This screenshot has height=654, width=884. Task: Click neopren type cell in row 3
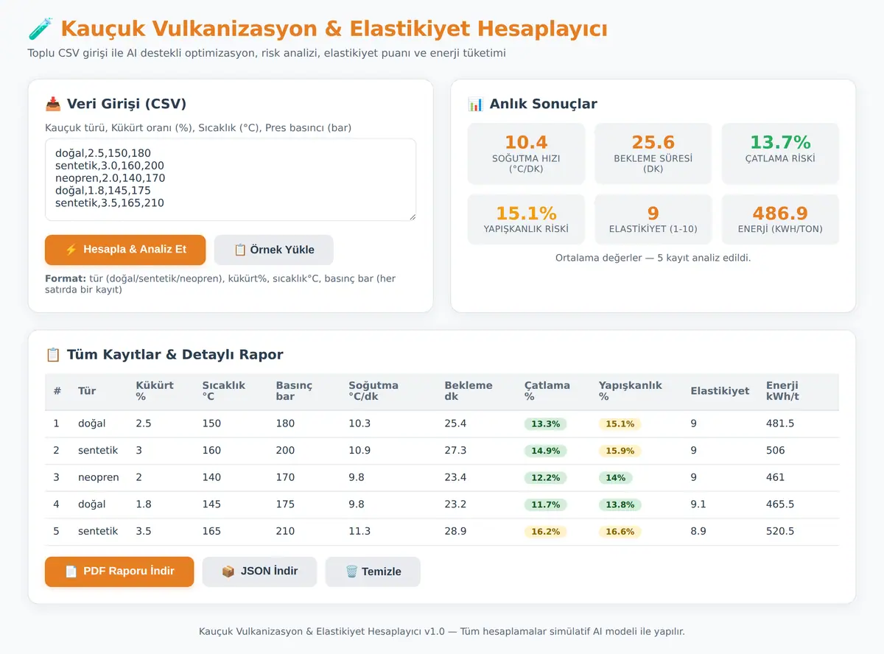click(x=99, y=477)
